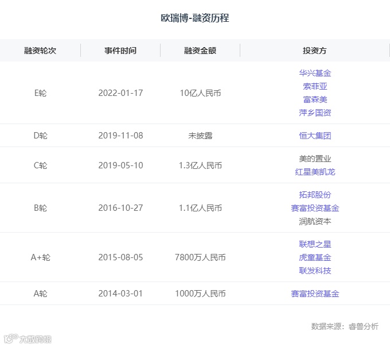Click the 融资轮次 column header
This screenshot has width=390, height=347.
tap(40, 51)
